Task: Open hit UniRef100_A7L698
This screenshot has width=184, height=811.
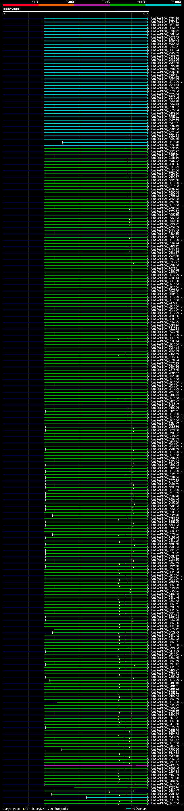Action: 165,778
